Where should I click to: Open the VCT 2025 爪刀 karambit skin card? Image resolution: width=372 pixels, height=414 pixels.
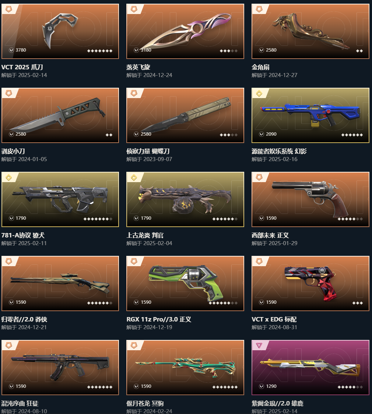60,31
